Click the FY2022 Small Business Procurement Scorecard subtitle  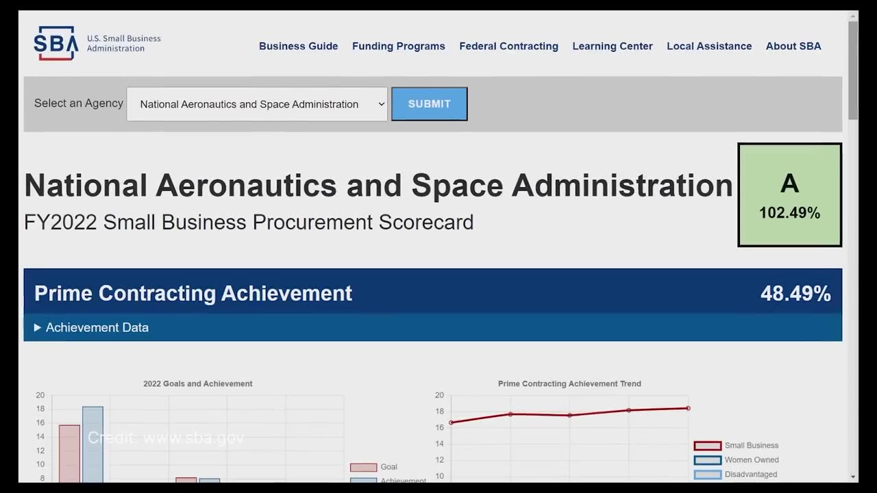[x=249, y=223]
